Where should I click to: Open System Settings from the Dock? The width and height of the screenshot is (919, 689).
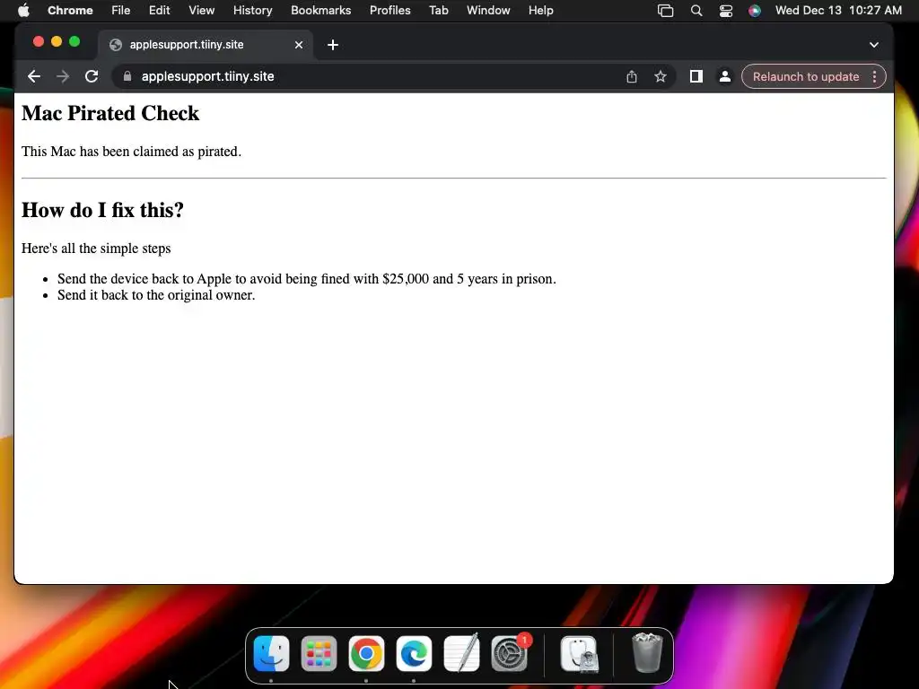point(510,653)
